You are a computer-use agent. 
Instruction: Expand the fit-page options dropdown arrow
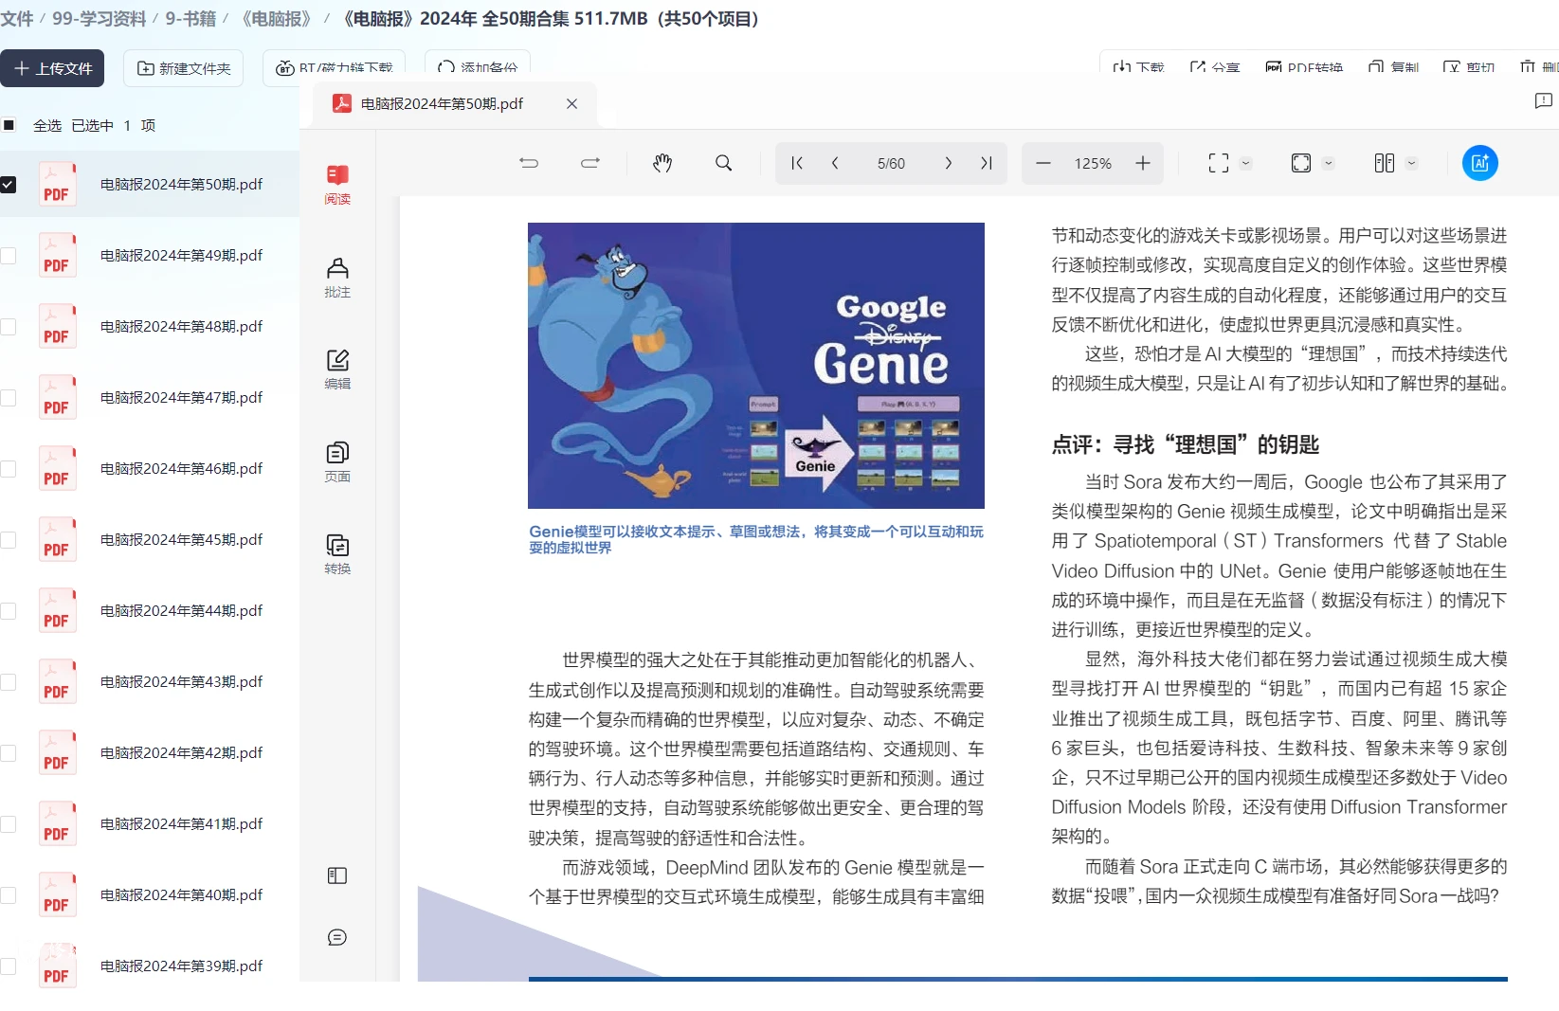(x=1329, y=163)
